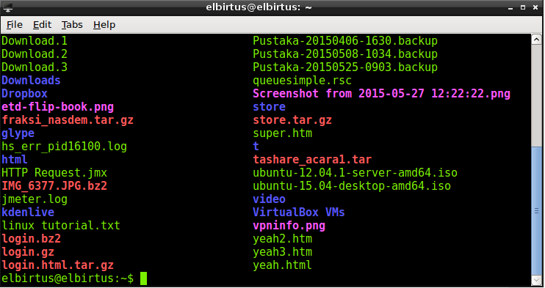Viewport: 545px width, 288px height.
Task: Click the html directory name
Action: point(14,160)
